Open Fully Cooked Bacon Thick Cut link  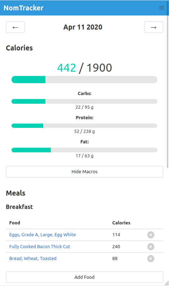40,247
